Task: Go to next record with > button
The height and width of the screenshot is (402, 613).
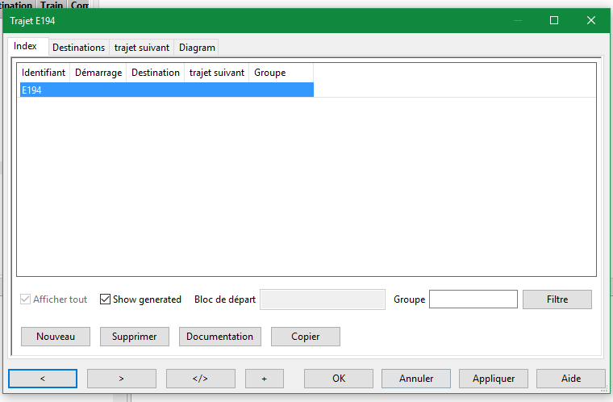Action: point(121,379)
